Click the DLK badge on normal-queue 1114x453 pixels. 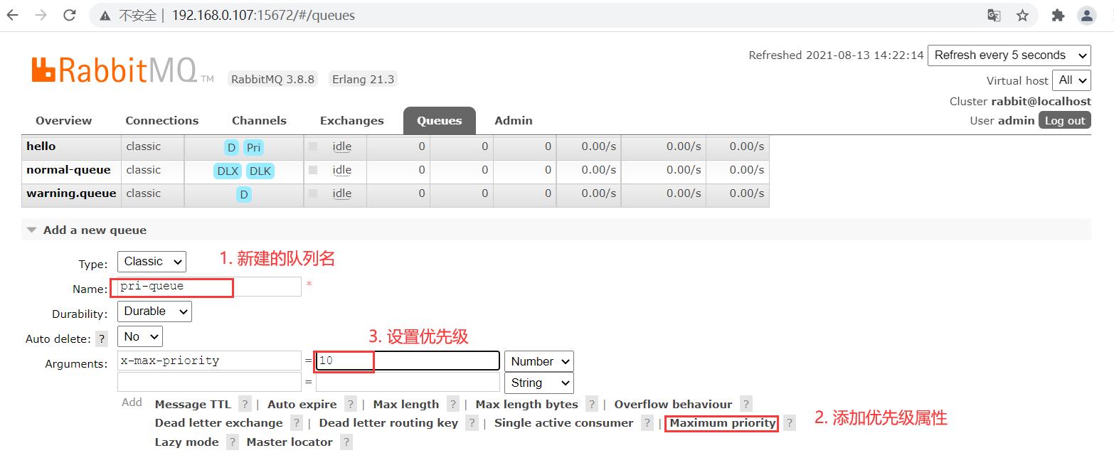coord(260,171)
